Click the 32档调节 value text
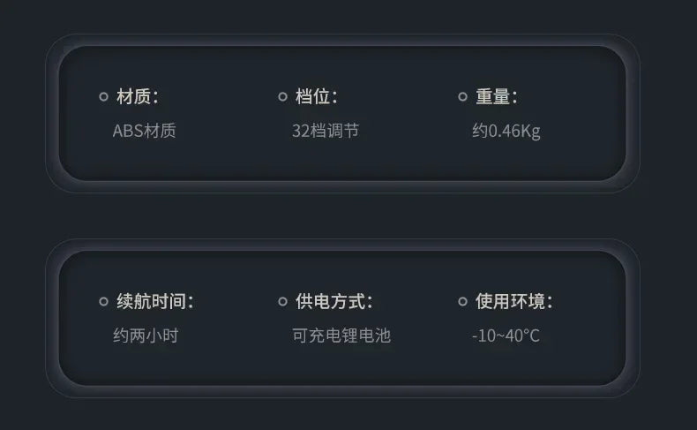The height and width of the screenshot is (430, 697). tap(326, 132)
